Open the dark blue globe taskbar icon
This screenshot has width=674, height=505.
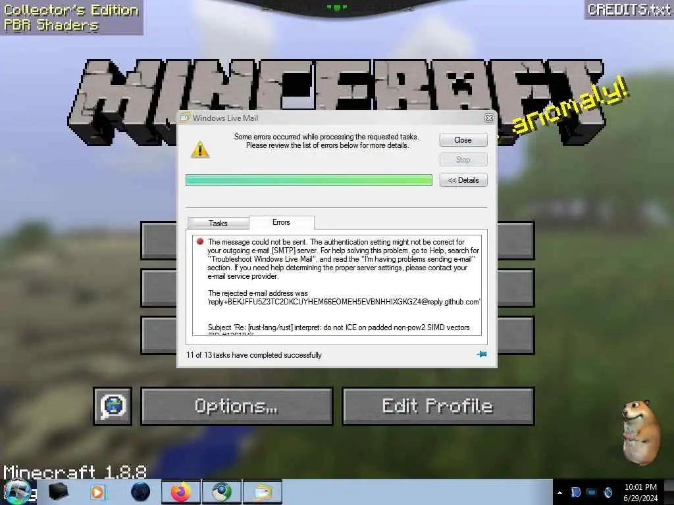coord(141,492)
